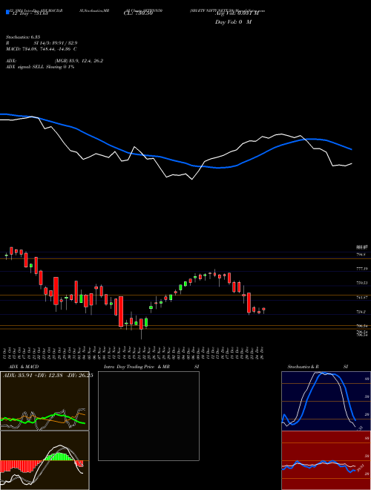Click the 741.87 price axis label

click(362, 298)
